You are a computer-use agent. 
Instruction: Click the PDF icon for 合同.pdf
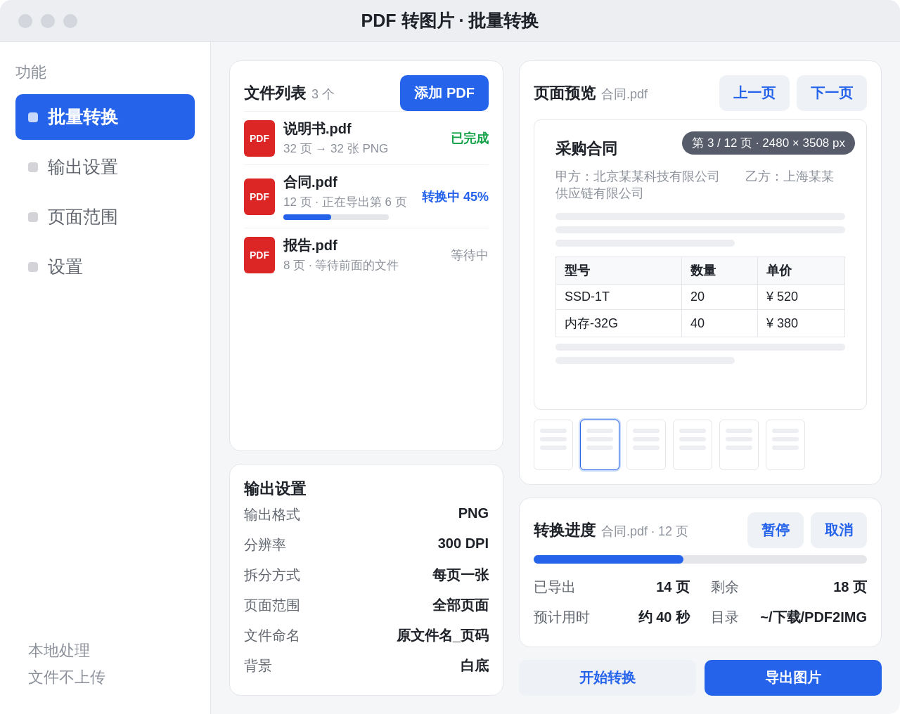[259, 197]
